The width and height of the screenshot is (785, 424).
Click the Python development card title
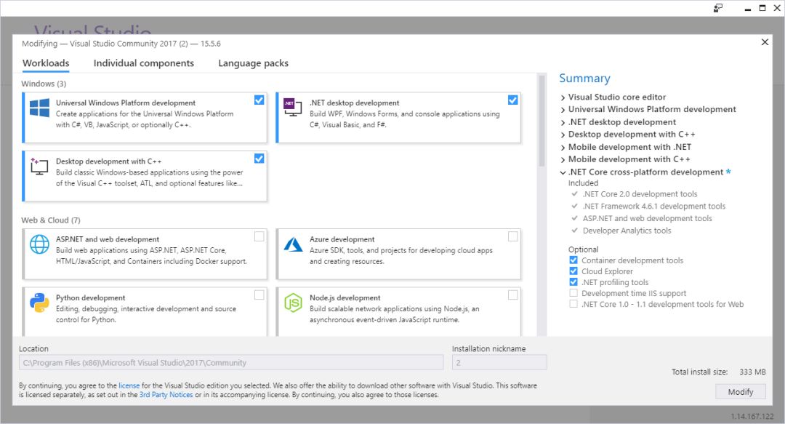click(91, 297)
